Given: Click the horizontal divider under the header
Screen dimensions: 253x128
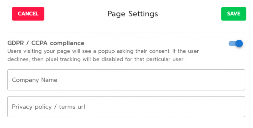Looking at the screenshot, I should tap(126, 33).
